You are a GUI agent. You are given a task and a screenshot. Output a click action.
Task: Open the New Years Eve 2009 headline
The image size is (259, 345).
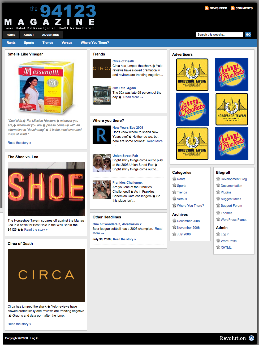click(128, 128)
